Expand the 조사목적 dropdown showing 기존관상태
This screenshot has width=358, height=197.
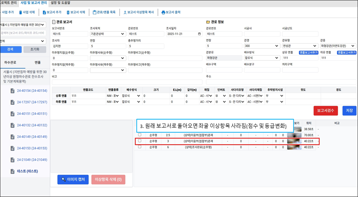click(122, 34)
